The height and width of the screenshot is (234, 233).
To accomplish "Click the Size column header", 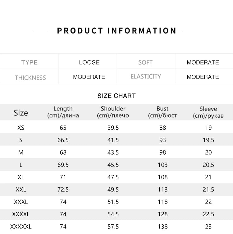I will point(21,113).
